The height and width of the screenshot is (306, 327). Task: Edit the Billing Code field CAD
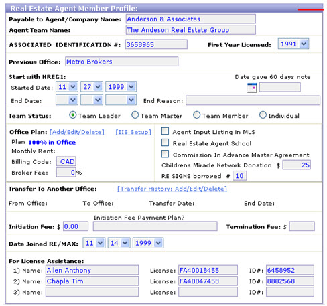(66, 161)
